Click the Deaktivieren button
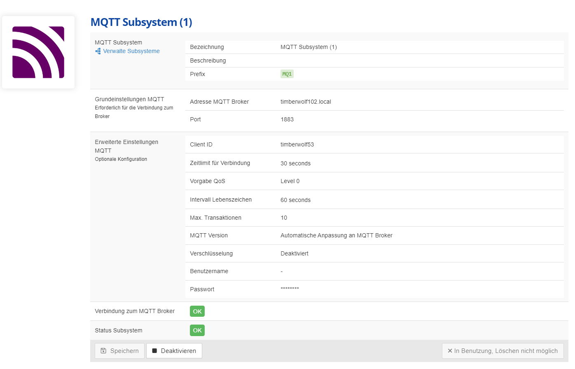 click(x=174, y=351)
